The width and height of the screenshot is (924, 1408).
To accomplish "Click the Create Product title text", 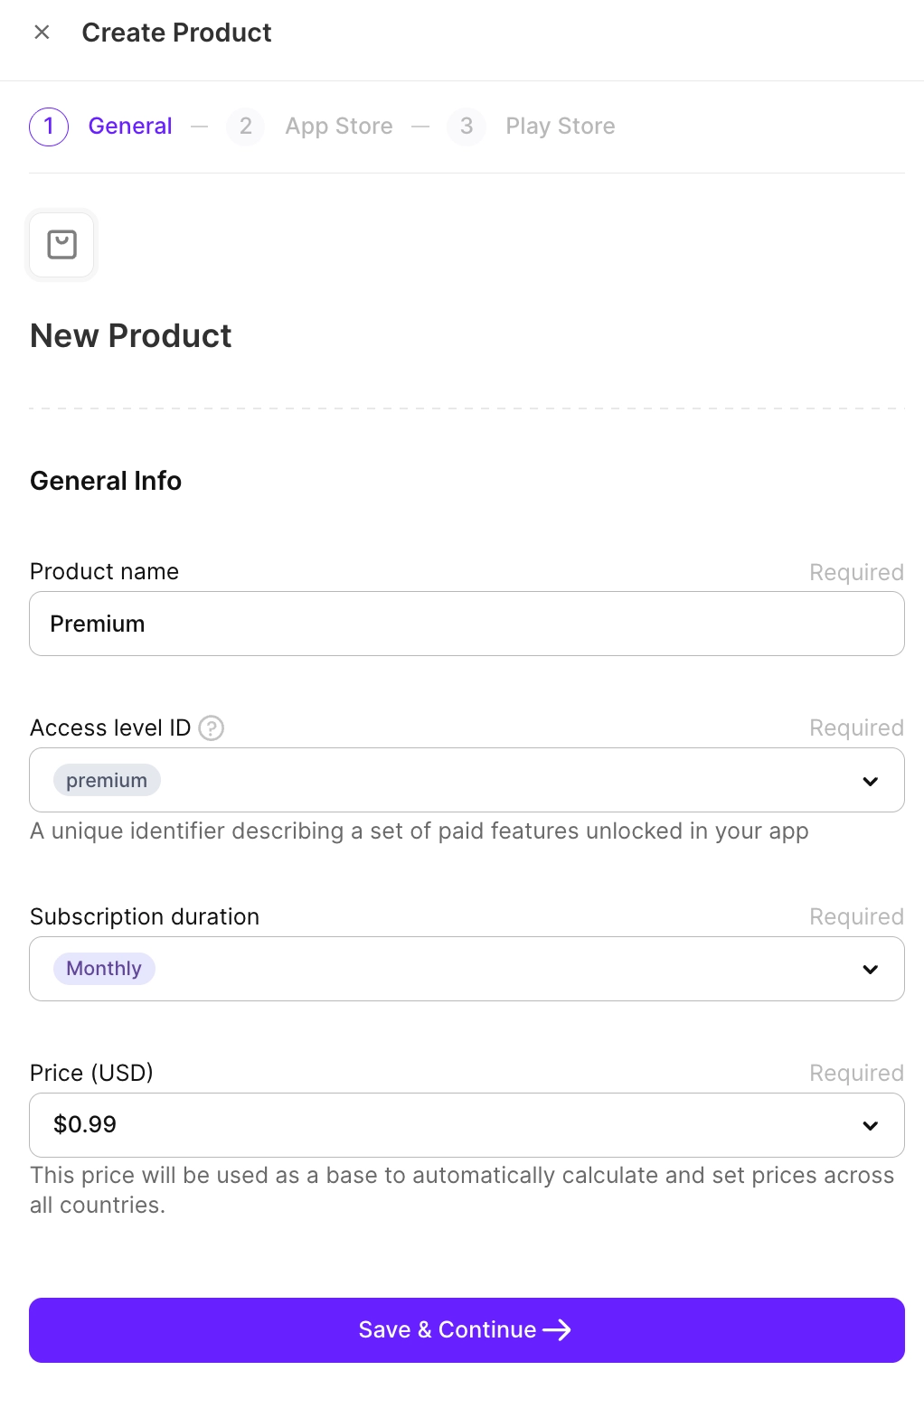I will pyautogui.click(x=176, y=33).
